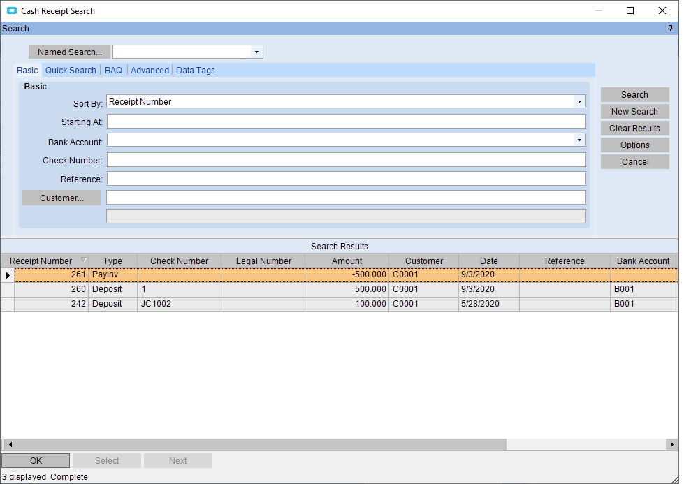This screenshot has width=684, height=484.
Task: Click the left arrow of the horizontal scrollbar
Action: [x=10, y=445]
